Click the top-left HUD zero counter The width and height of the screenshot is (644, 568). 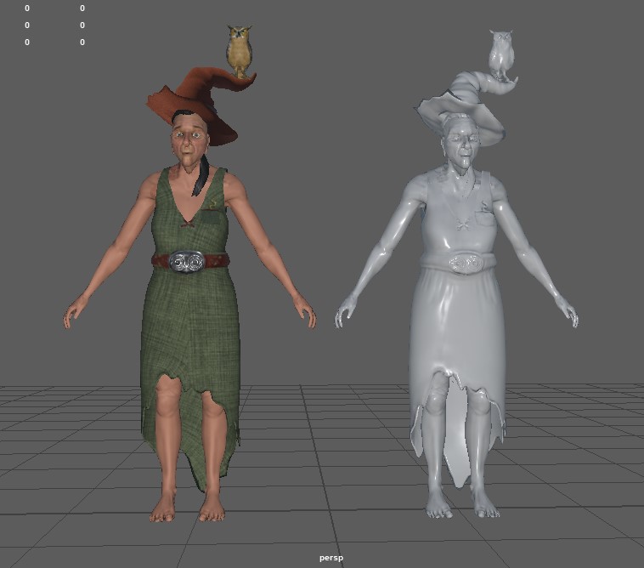[27, 9]
